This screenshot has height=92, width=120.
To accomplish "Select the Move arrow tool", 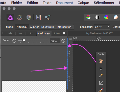I will coord(101,68).
